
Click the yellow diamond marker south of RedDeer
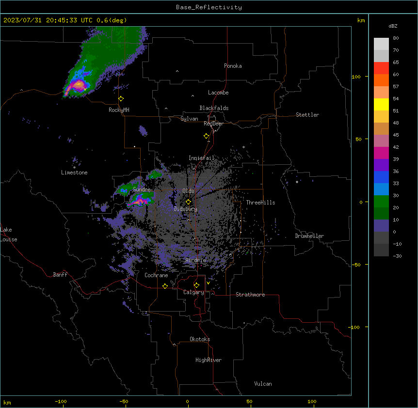(x=207, y=136)
